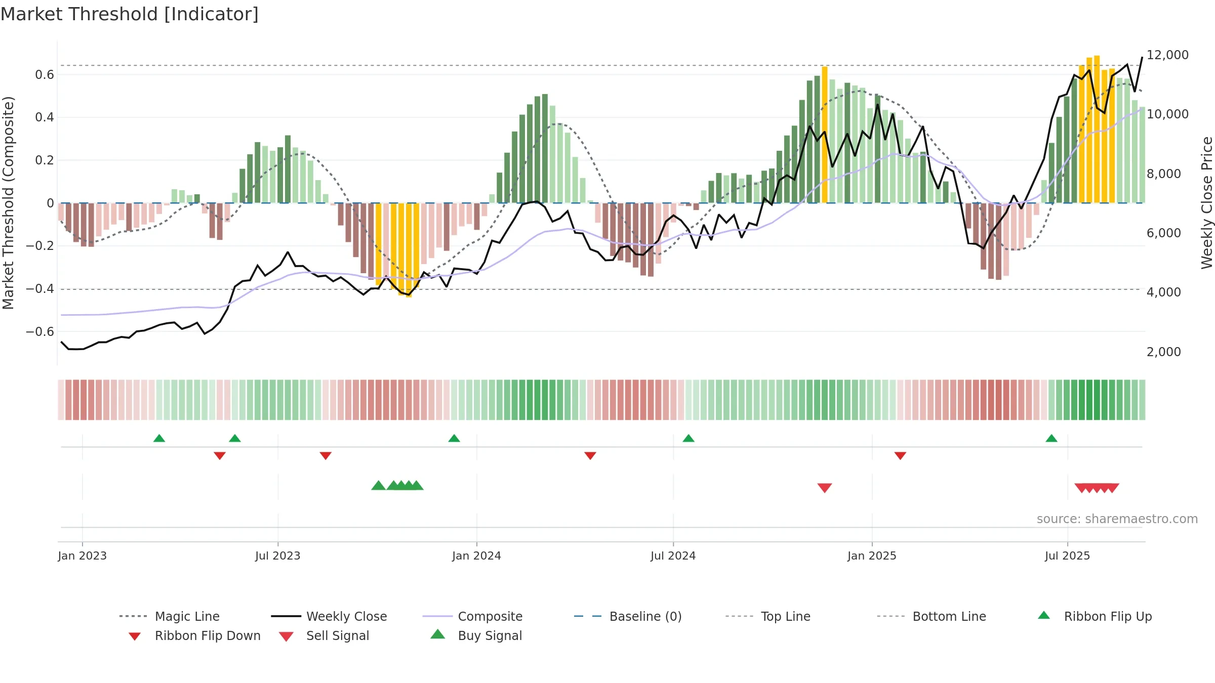Click the ribbon flip down marker after Jan 2025
Image resolution: width=1215 pixels, height=683 pixels.
tap(900, 456)
